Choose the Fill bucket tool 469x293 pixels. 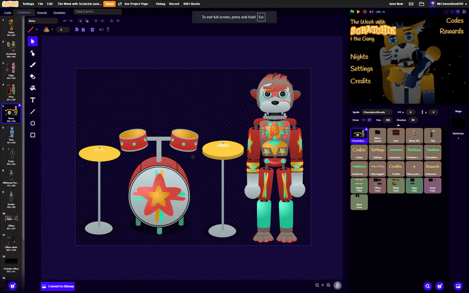33,88
